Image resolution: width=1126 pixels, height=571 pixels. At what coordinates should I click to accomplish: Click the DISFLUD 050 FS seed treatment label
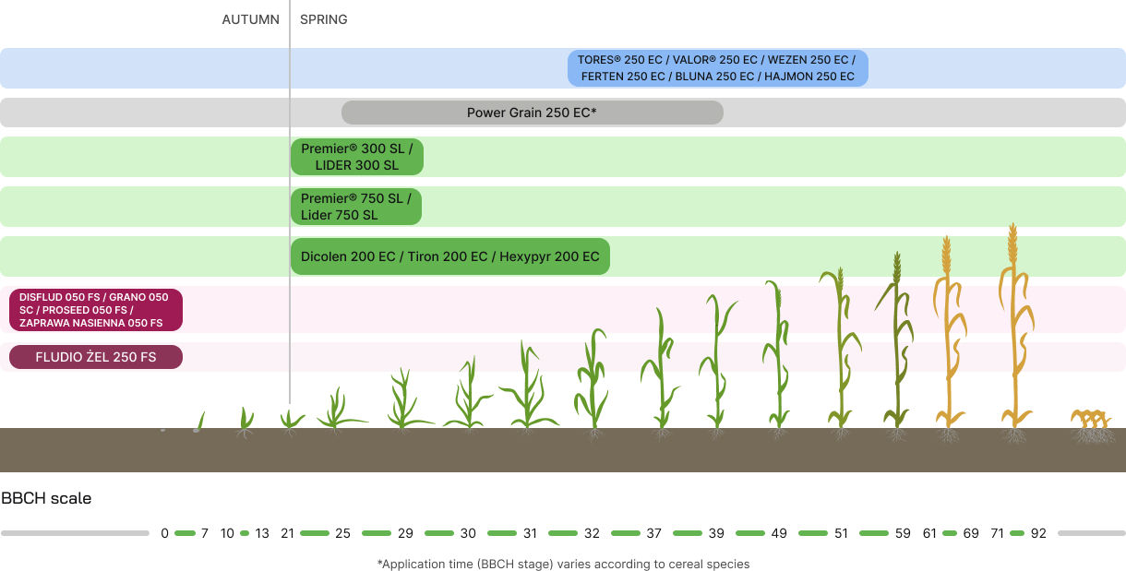[95, 310]
